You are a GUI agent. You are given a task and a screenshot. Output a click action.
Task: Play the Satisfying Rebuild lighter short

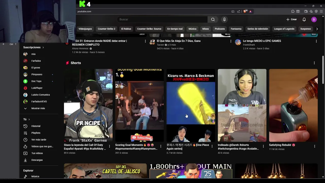point(293,105)
